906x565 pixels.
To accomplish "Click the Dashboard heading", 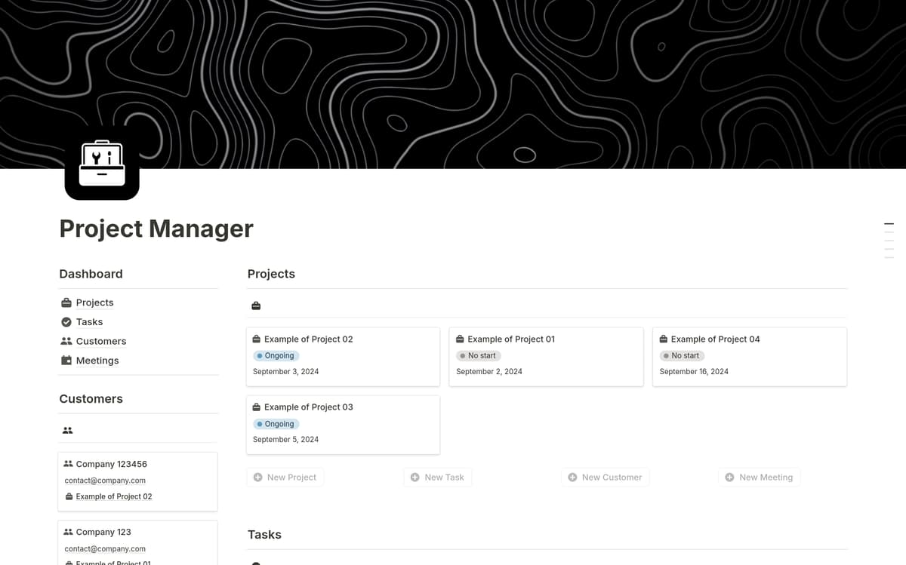I will [91, 274].
